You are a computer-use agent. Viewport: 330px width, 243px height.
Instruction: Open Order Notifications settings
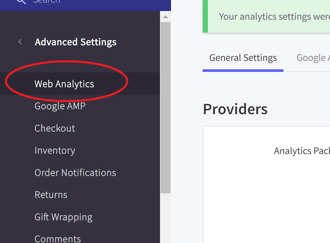coord(75,173)
